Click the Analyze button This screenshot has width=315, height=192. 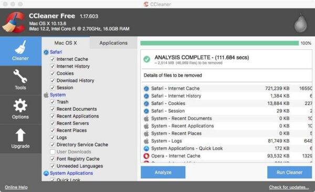[x=163, y=172]
